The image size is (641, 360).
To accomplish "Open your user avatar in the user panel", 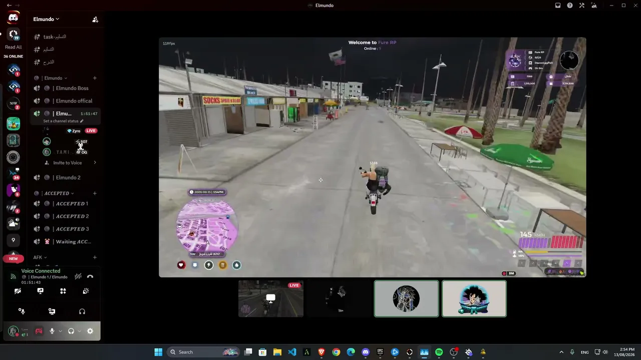I will pos(14,331).
